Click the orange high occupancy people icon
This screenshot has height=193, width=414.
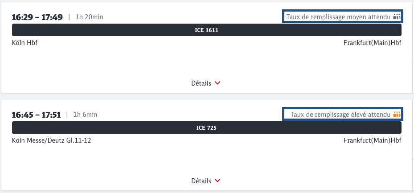[398, 115]
